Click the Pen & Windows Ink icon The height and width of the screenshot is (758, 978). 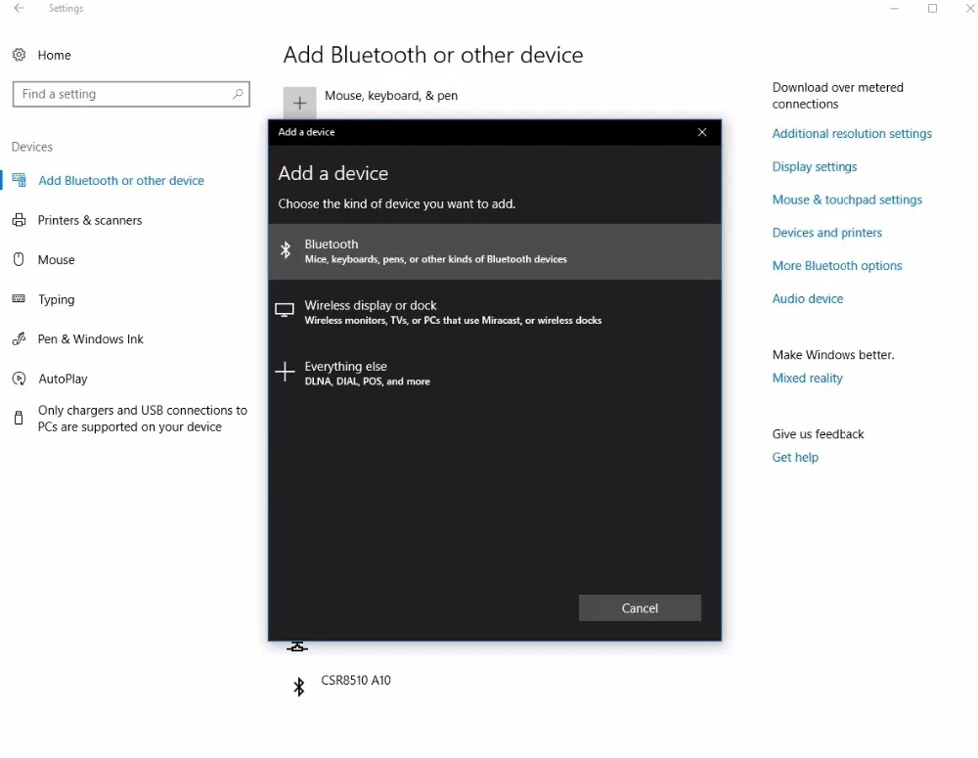pos(20,338)
